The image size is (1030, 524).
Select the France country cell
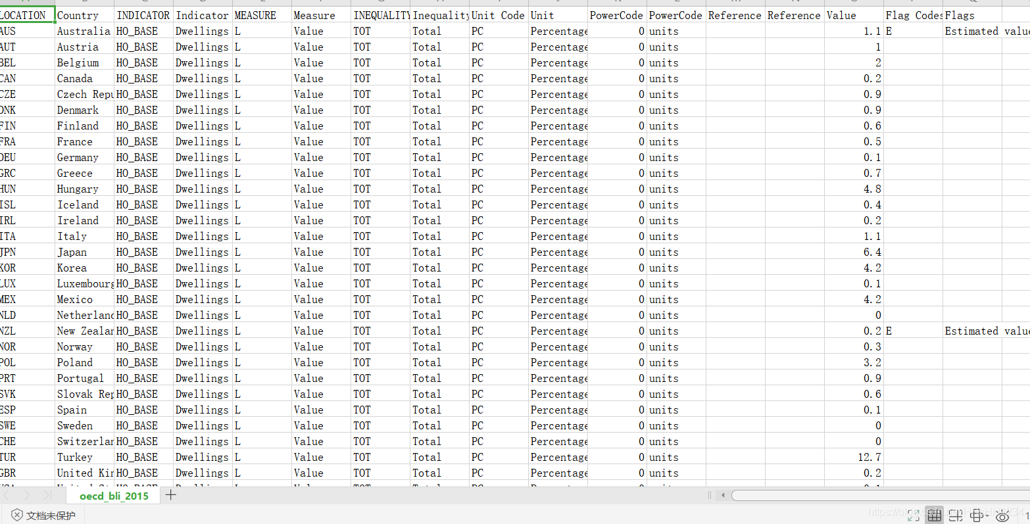tap(84, 141)
